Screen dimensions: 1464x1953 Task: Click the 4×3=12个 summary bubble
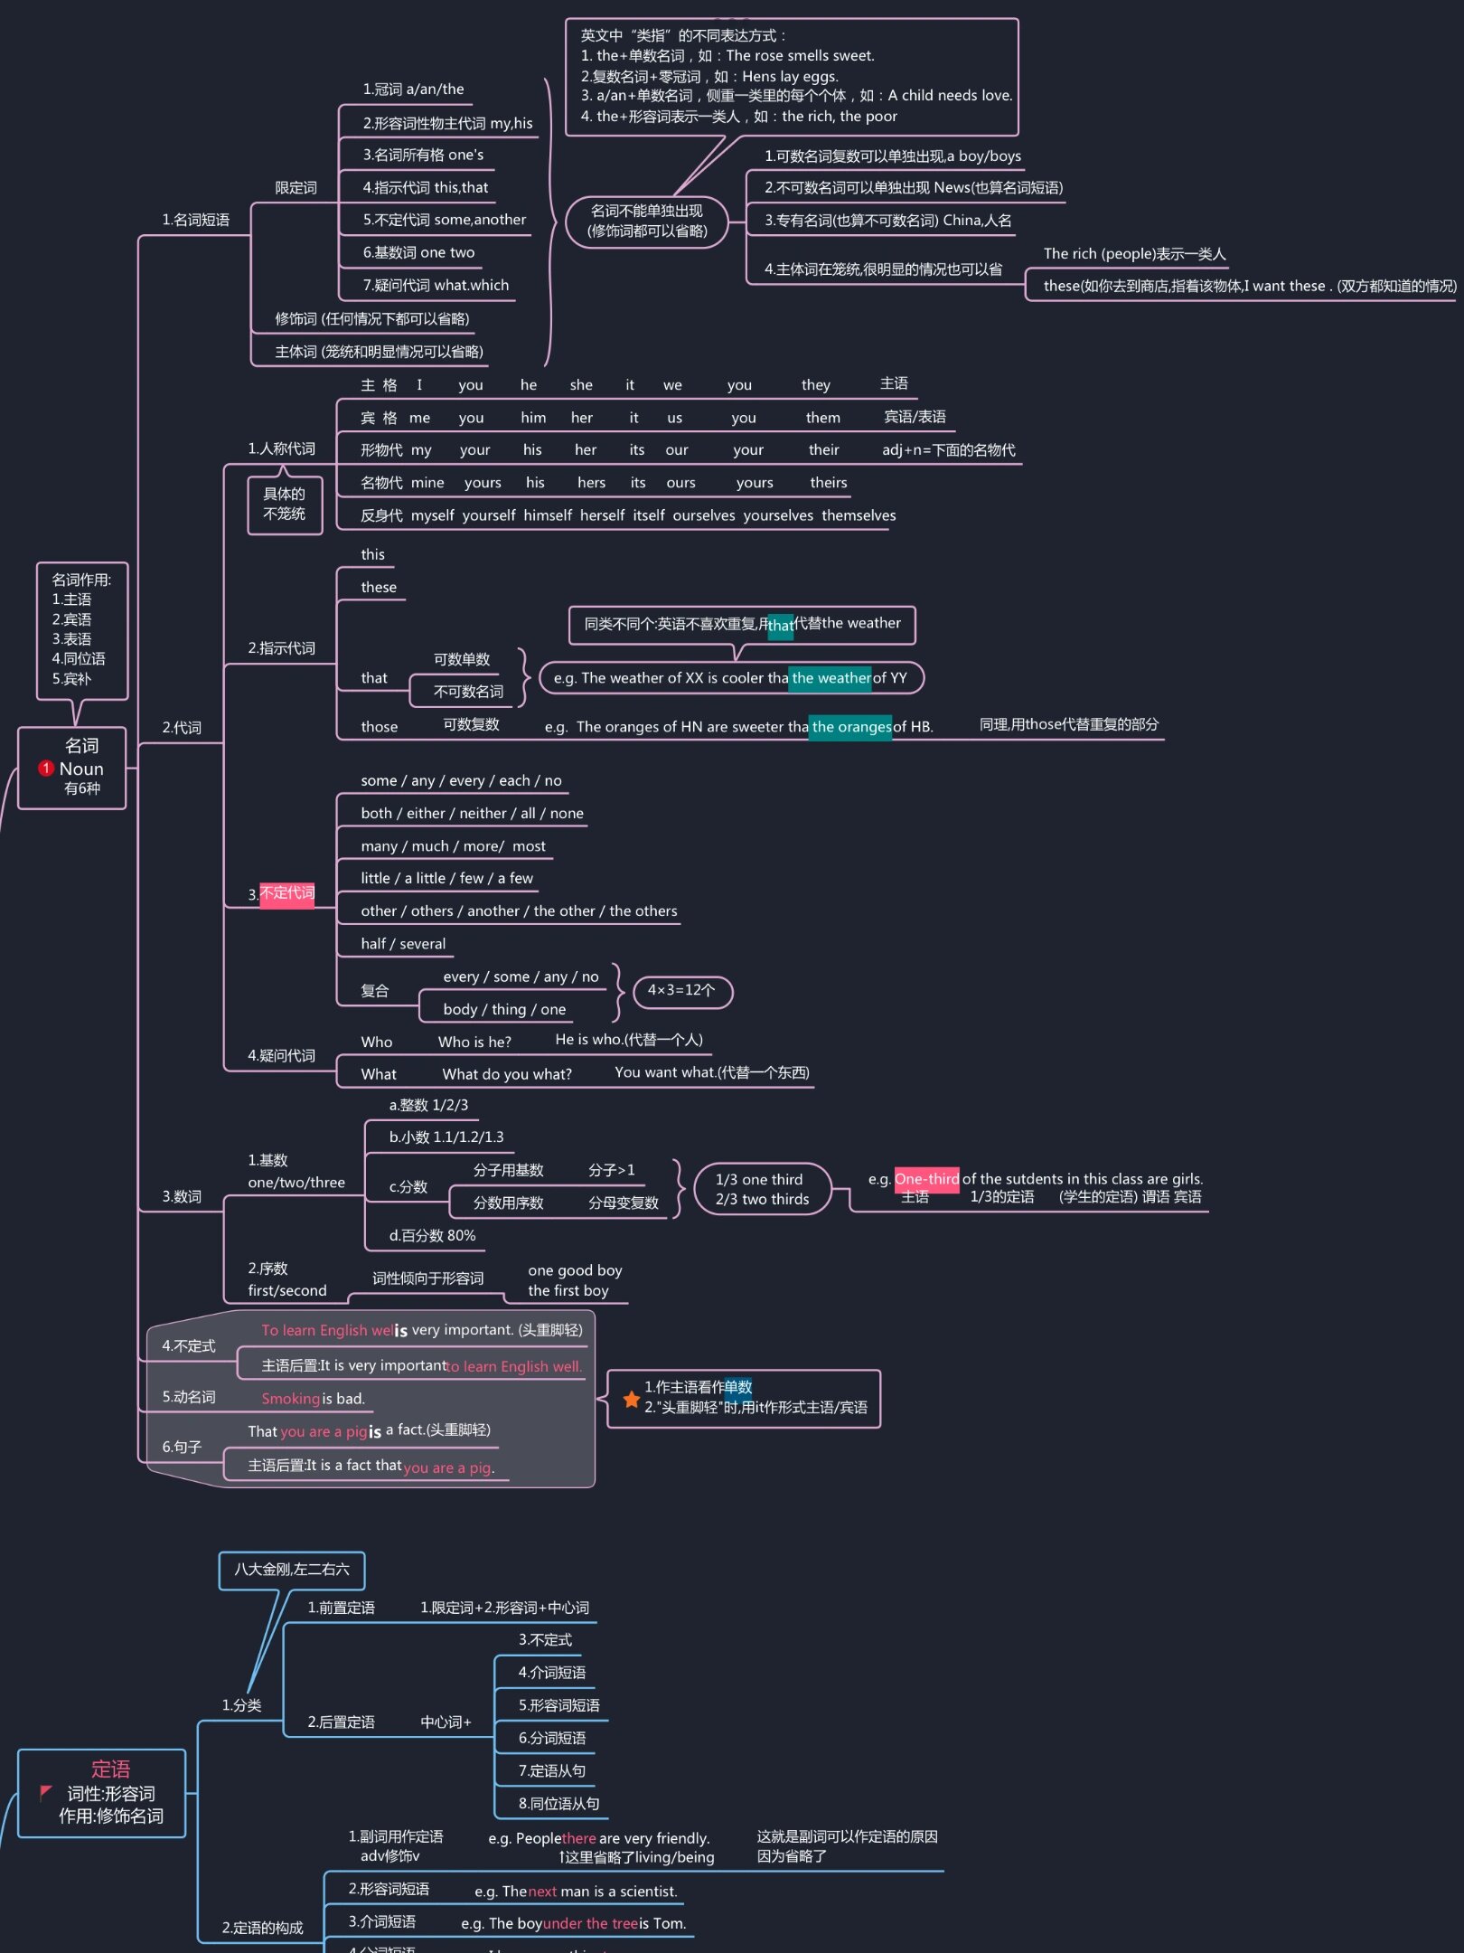click(681, 991)
